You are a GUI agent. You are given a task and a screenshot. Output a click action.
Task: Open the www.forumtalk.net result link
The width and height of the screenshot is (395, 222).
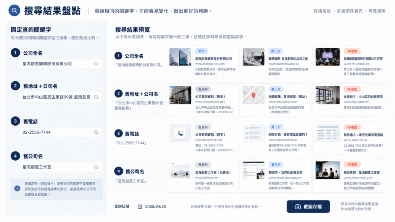click(x=357, y=64)
